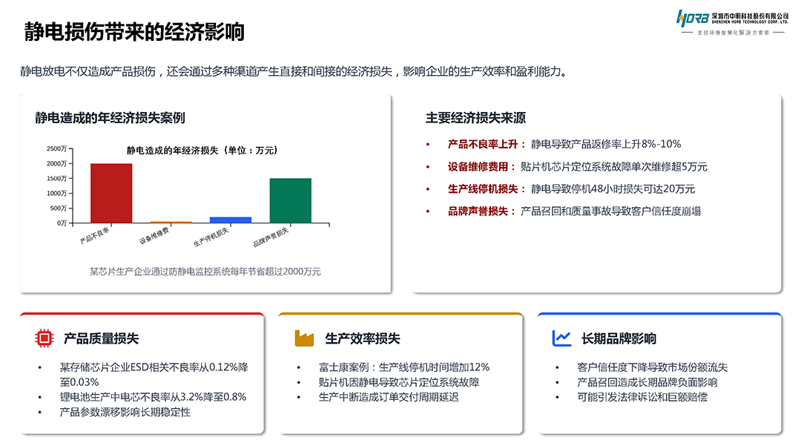The height and width of the screenshot is (446, 801).
Task: Toggle the bullet for 产品不良率上升
Action: pyautogui.click(x=427, y=142)
